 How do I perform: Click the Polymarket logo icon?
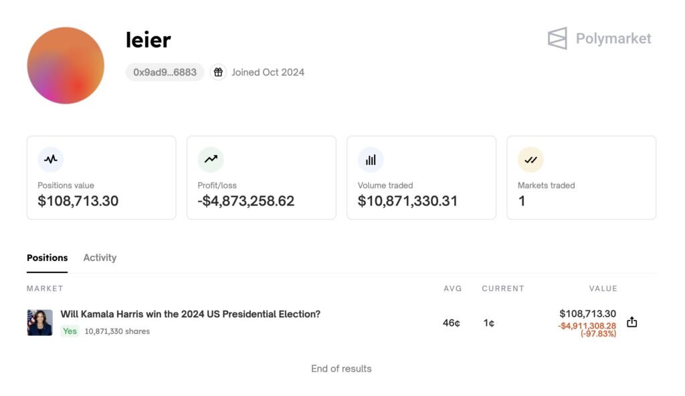[557, 39]
